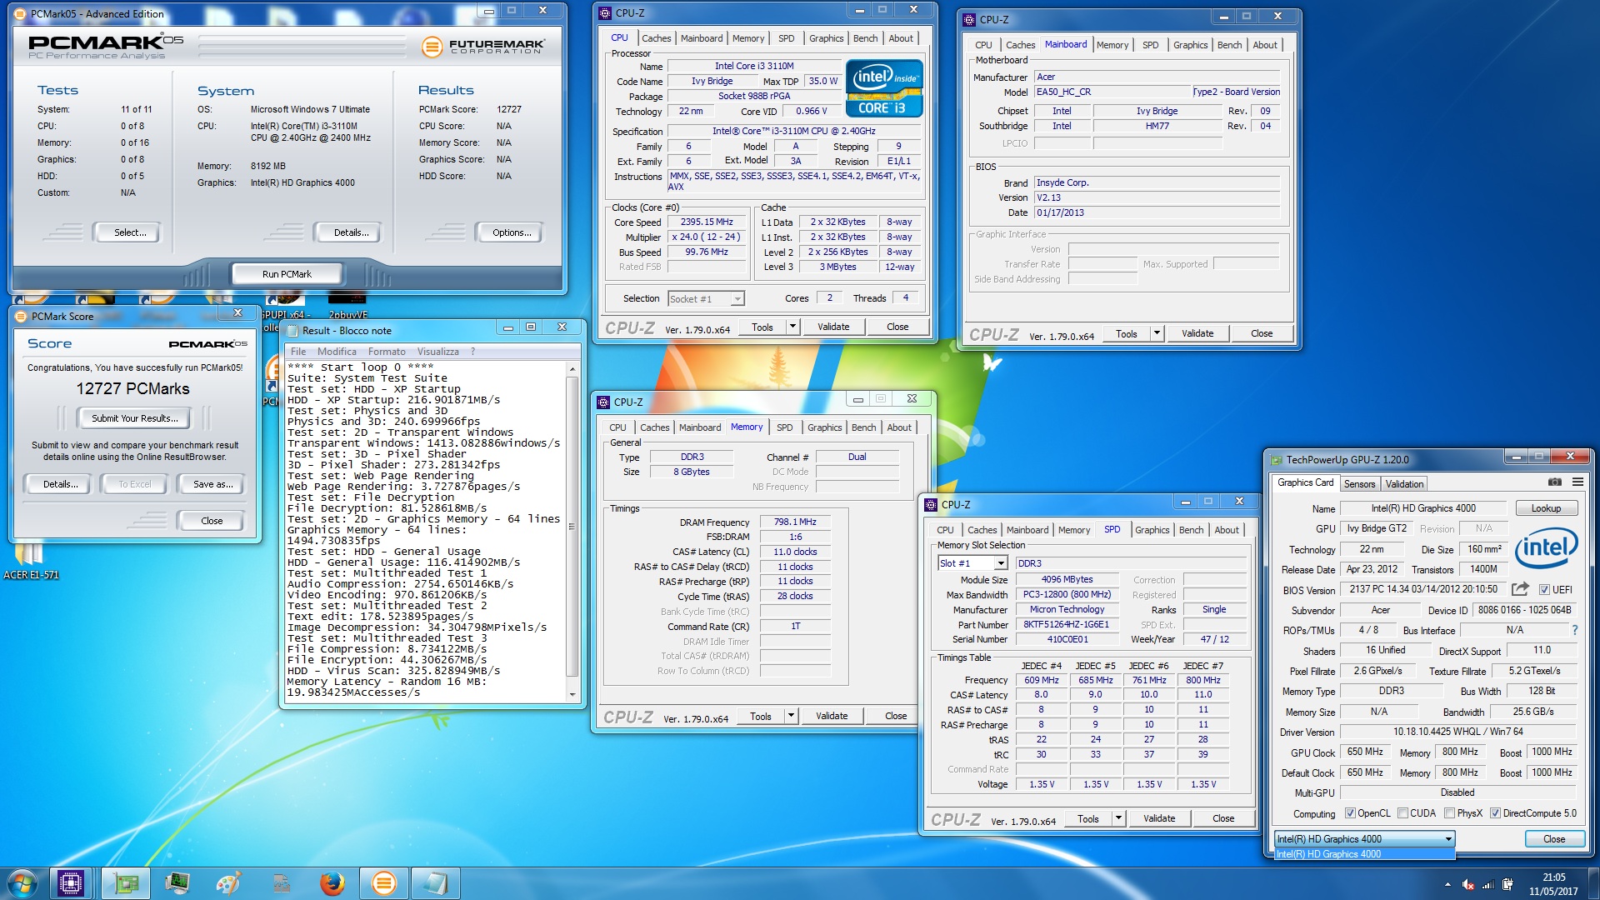
Task: Click the Futuremark logo in PCMark05 window
Action: coord(483,47)
